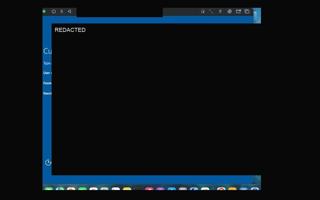Image resolution: width=320 pixels, height=200 pixels.
Task: Open Ease of Access icon on setup screen
Action: [48, 162]
